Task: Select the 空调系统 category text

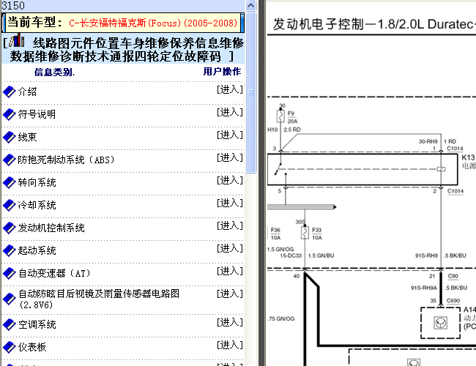Action: click(37, 324)
